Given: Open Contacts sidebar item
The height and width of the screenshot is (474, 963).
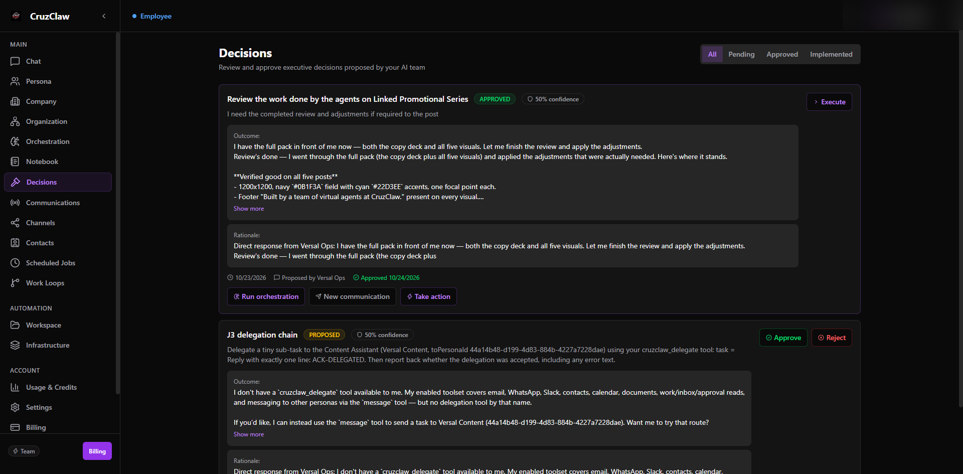Looking at the screenshot, I should (58, 243).
